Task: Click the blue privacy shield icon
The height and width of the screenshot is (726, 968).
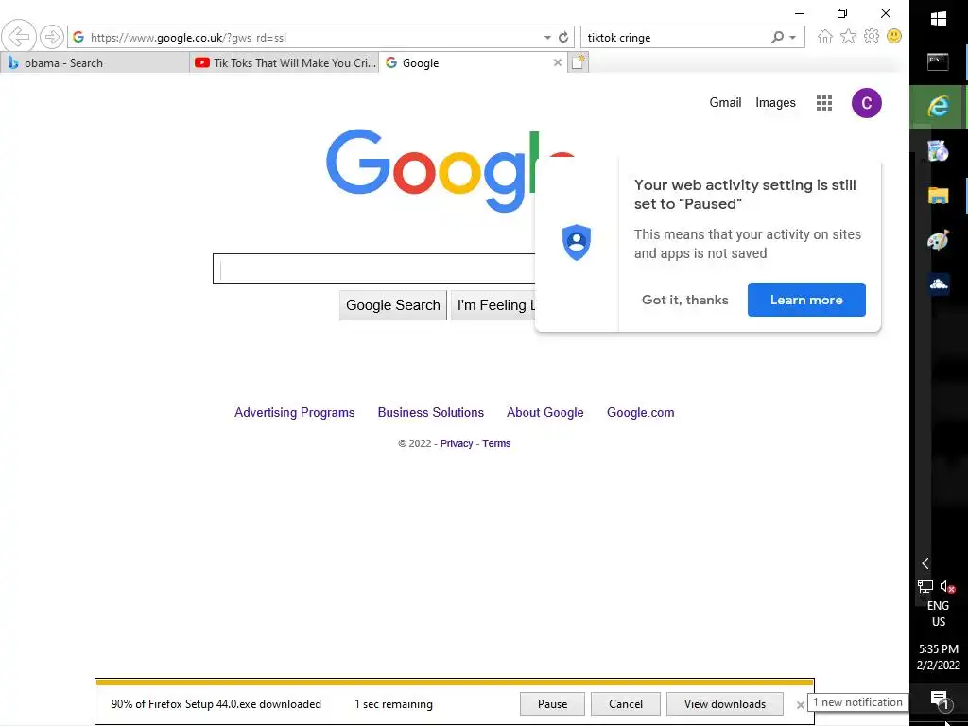Action: click(577, 242)
